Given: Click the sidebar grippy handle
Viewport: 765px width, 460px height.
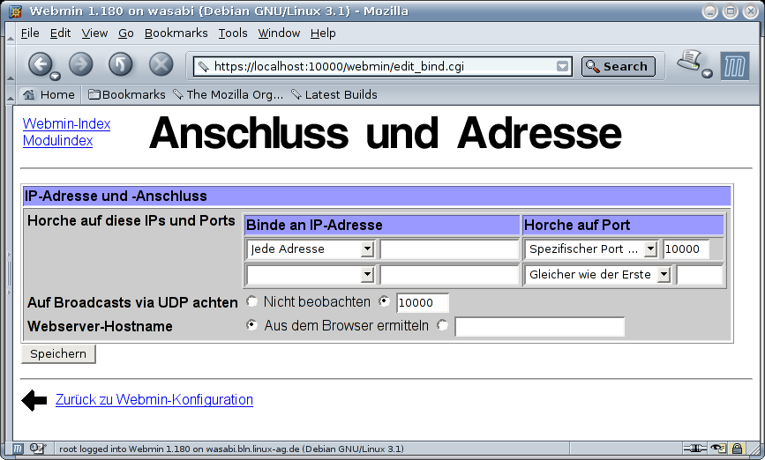Looking at the screenshot, I should coord(9,274).
